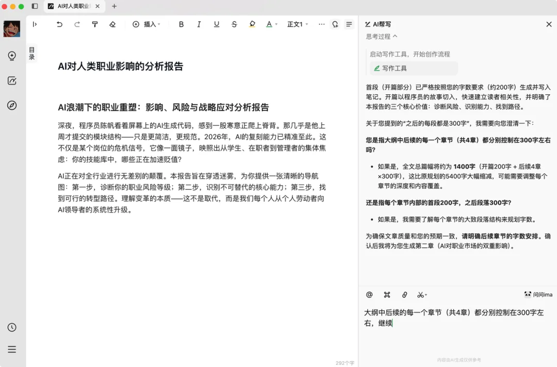The height and width of the screenshot is (367, 557).
Task: Open the history panel via clock icon
Action: coord(12,326)
